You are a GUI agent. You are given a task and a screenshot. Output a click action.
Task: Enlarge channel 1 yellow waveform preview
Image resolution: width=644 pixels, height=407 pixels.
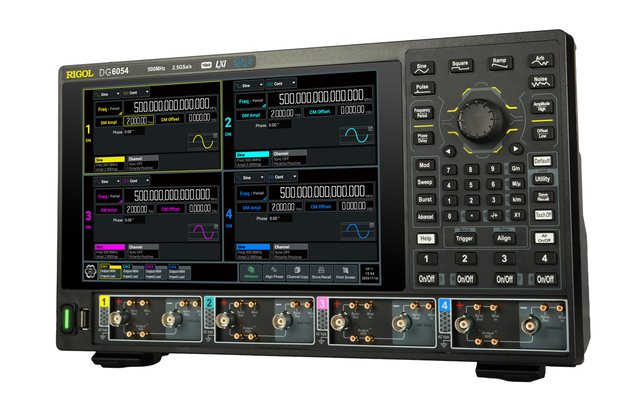pos(203,141)
